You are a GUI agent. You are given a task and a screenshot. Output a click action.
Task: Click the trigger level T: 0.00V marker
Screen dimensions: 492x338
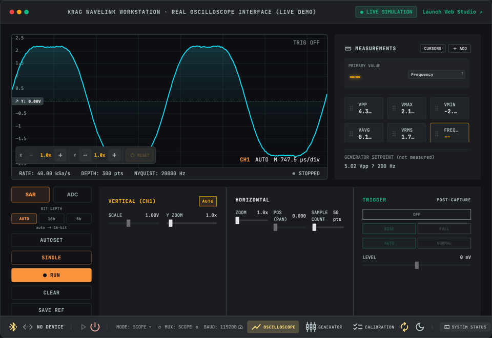(x=28, y=101)
